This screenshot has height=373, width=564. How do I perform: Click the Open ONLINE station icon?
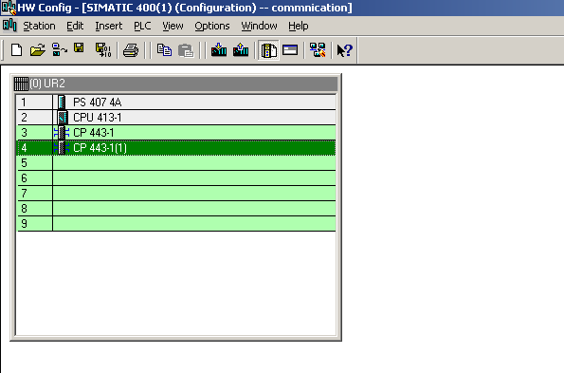60,50
